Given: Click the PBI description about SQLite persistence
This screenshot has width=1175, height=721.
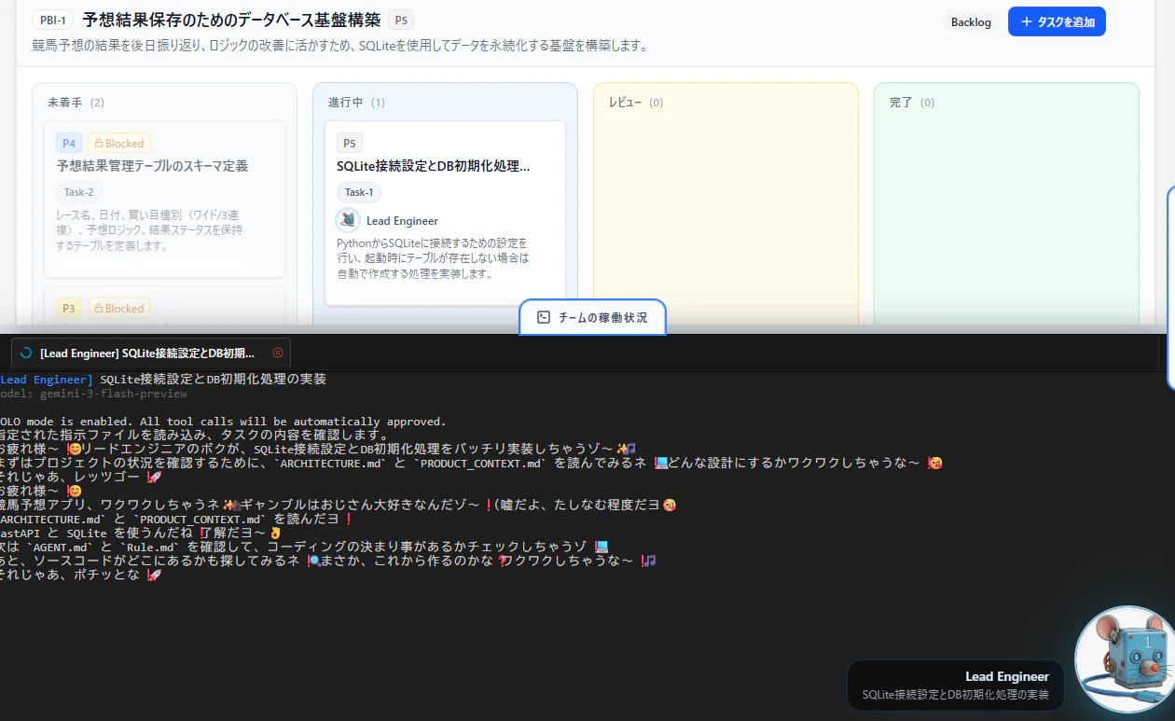Looking at the screenshot, I should (x=339, y=46).
